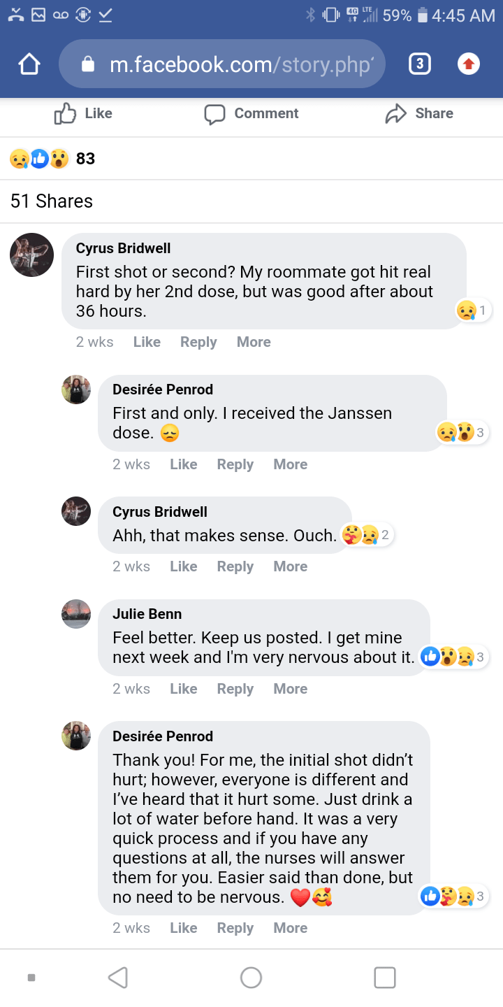503x1007 pixels.
Task: View the 51 Shares list
Action: click(x=52, y=201)
